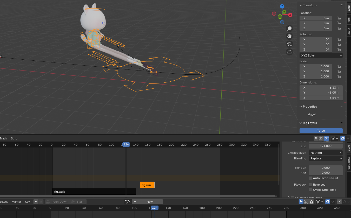Screen dimensions: 351x218
Task: Enable Auto Blend In/Out checkbox
Action: pyautogui.click(x=310, y=178)
